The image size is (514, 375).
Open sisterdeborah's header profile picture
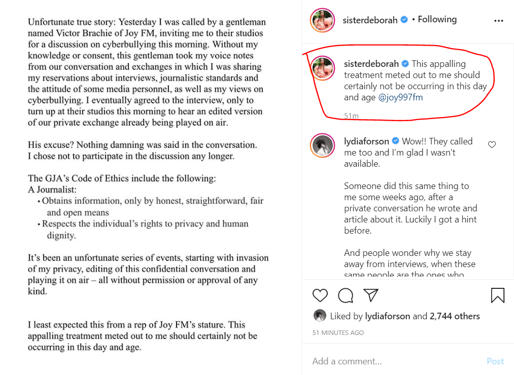(x=323, y=20)
